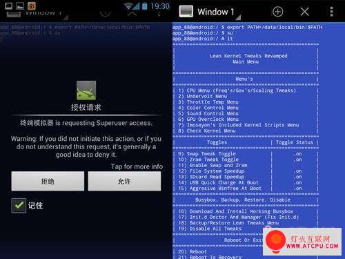Tap '18) Backup/Restore Lean Tweaks Menu'
This screenshot has width=345, height=259.
tap(228, 223)
